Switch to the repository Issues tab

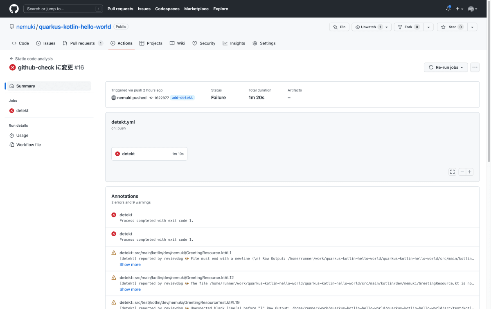[x=45, y=43]
